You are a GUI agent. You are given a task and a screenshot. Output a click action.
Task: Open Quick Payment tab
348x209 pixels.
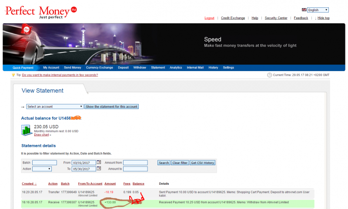[x=23, y=68]
